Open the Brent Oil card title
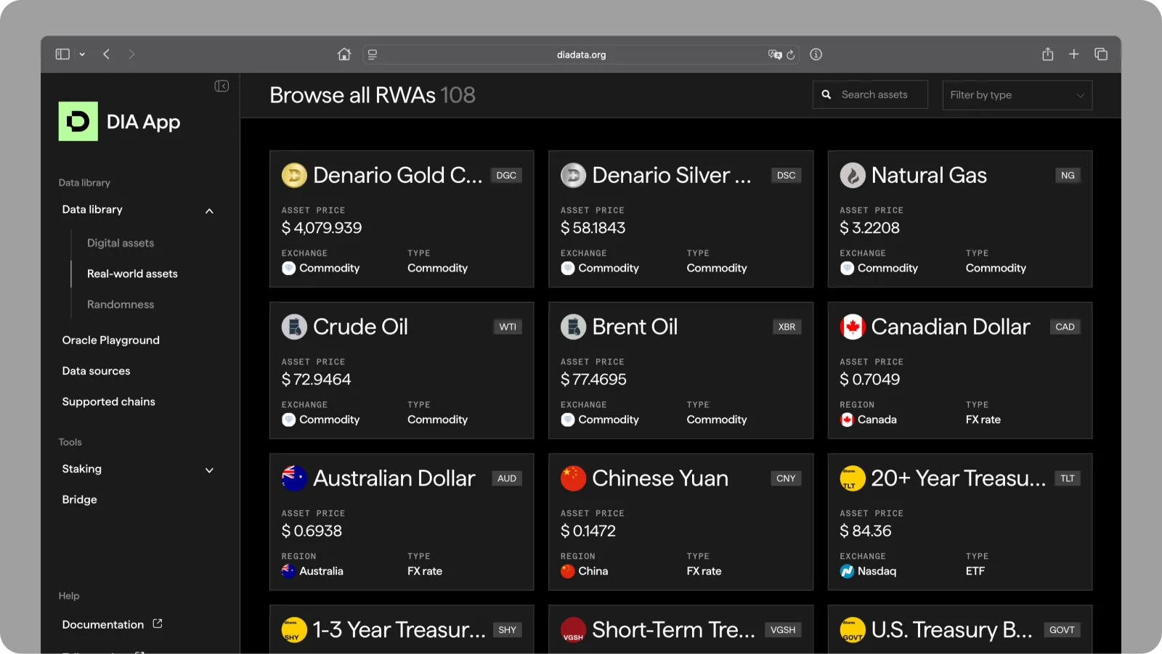The height and width of the screenshot is (654, 1162). point(635,327)
